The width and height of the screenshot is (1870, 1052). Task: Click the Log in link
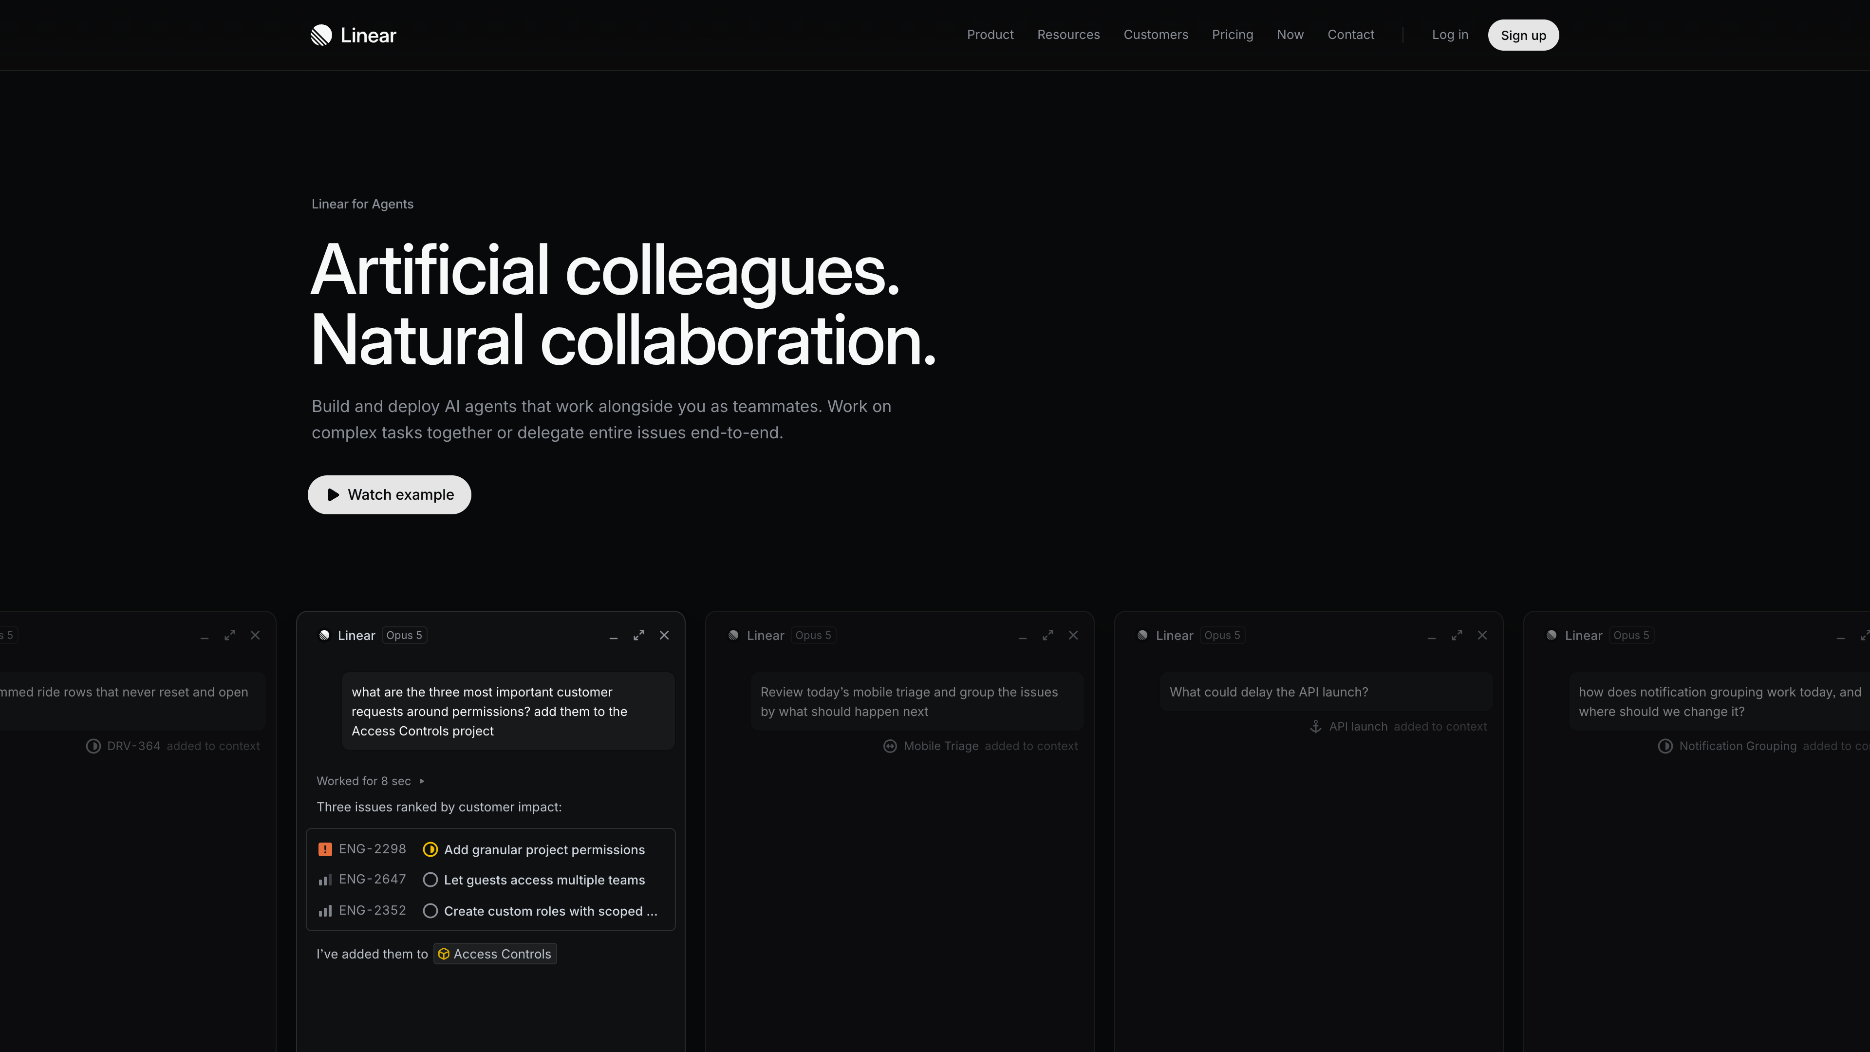pyautogui.click(x=1450, y=35)
